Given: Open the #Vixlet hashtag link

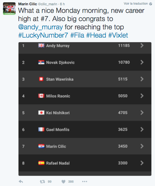Looking at the screenshot, I should pos(118,35).
